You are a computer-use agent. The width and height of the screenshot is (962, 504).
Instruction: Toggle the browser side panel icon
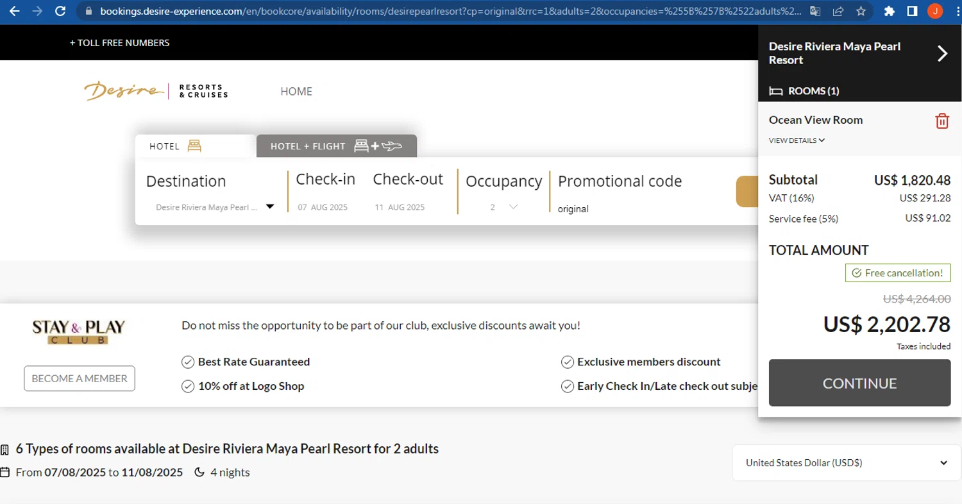(912, 11)
